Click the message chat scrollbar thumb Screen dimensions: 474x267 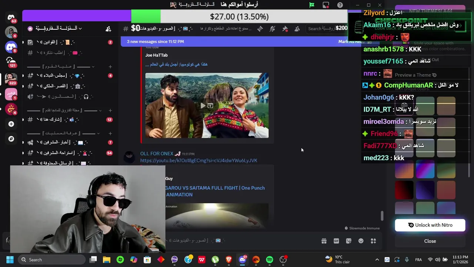pos(382,215)
